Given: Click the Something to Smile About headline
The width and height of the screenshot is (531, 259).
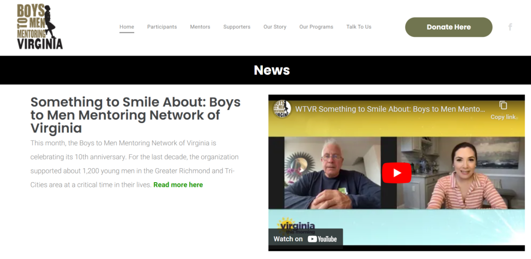Looking at the screenshot, I should (135, 115).
